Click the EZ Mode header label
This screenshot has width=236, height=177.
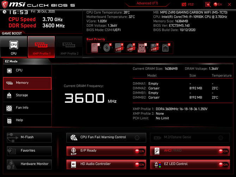(11, 61)
